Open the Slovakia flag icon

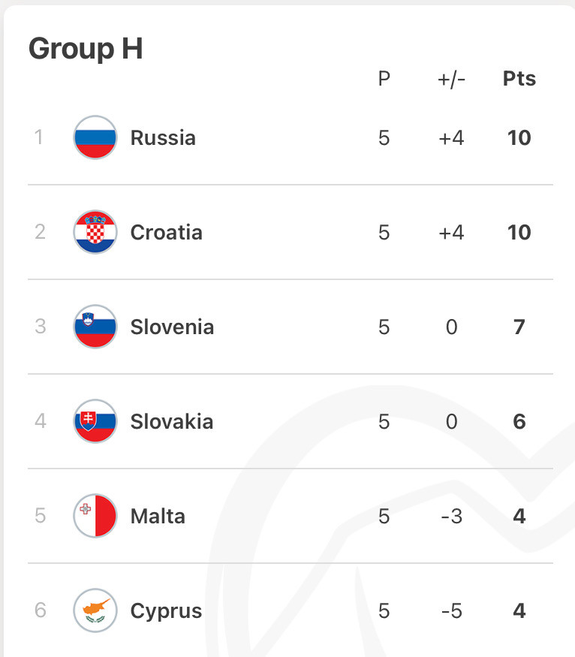[x=95, y=421]
